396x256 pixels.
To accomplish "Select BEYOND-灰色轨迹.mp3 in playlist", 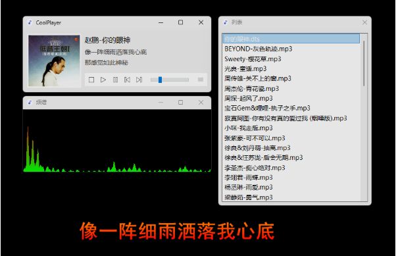I will [291, 49].
